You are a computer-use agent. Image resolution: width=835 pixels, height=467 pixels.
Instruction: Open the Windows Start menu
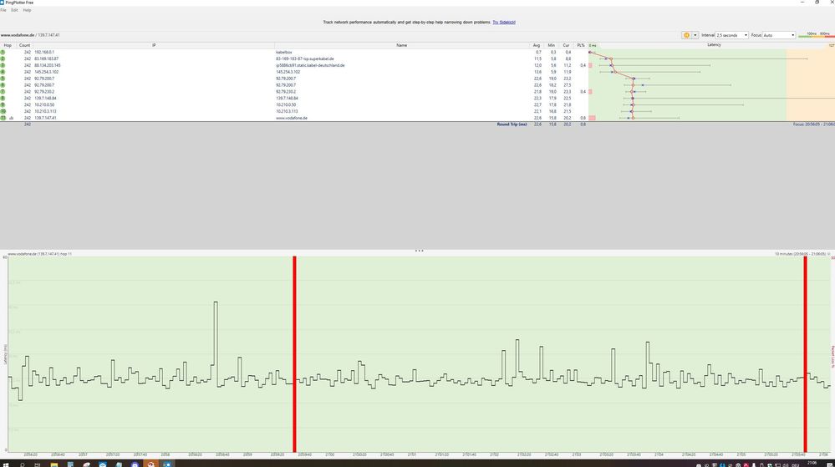click(x=6, y=464)
